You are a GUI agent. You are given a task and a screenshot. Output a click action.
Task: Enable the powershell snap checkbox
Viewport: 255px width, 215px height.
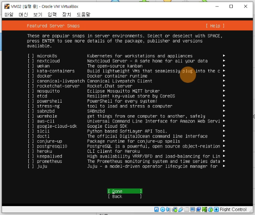(x=31, y=101)
